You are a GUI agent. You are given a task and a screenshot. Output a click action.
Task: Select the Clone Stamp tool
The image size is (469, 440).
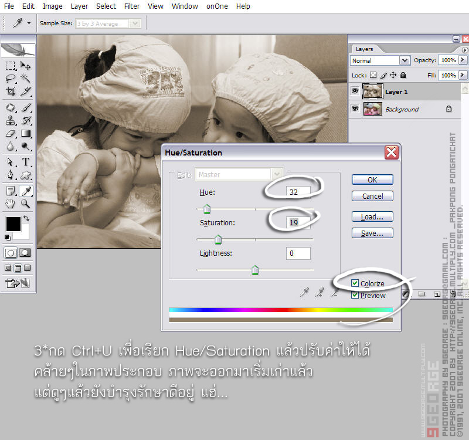pos(11,120)
